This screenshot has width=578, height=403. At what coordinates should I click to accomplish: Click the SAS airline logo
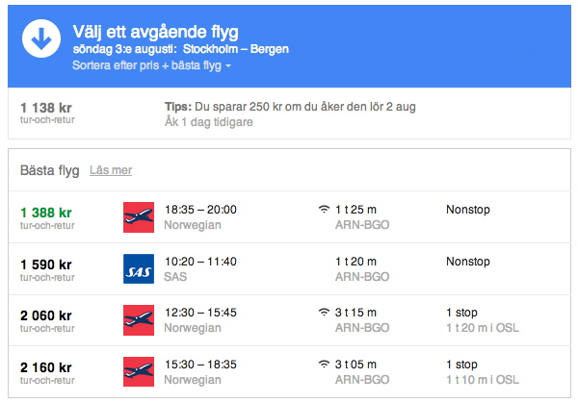click(139, 268)
